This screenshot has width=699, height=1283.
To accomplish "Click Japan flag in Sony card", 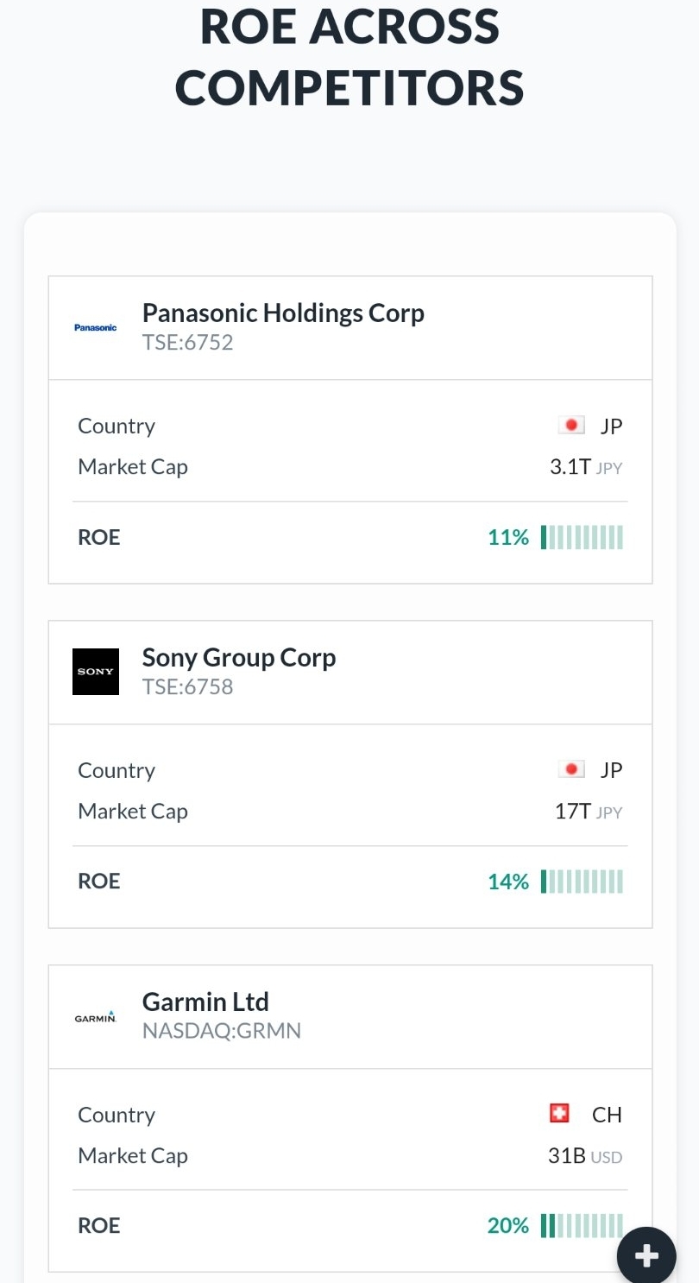I will click(570, 769).
